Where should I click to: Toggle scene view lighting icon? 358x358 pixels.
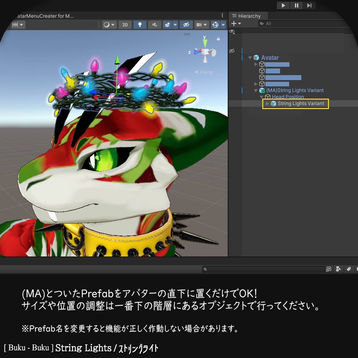tap(140, 25)
